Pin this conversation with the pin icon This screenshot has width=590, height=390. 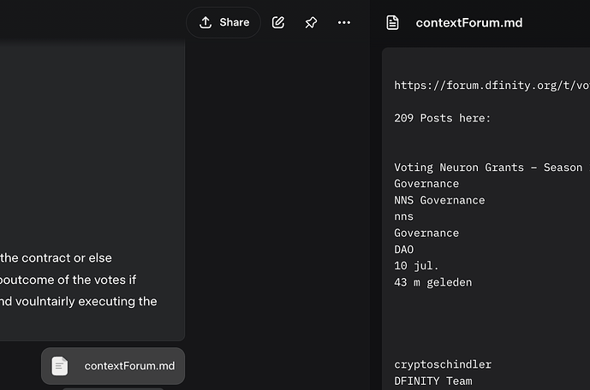pyautogui.click(x=311, y=22)
